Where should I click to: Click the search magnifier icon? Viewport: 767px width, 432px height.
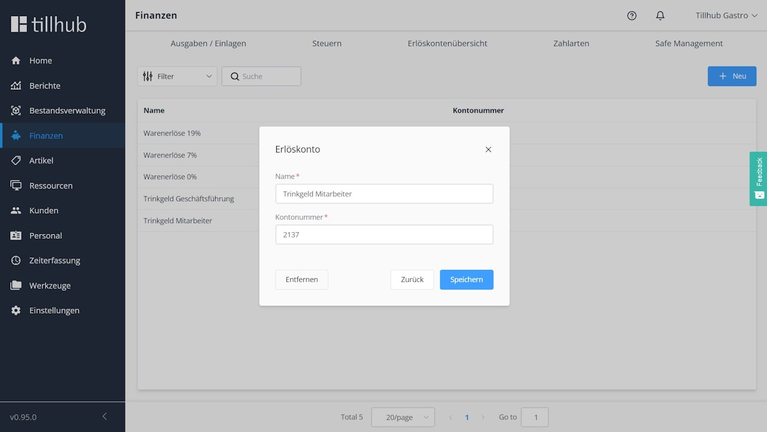click(x=235, y=77)
